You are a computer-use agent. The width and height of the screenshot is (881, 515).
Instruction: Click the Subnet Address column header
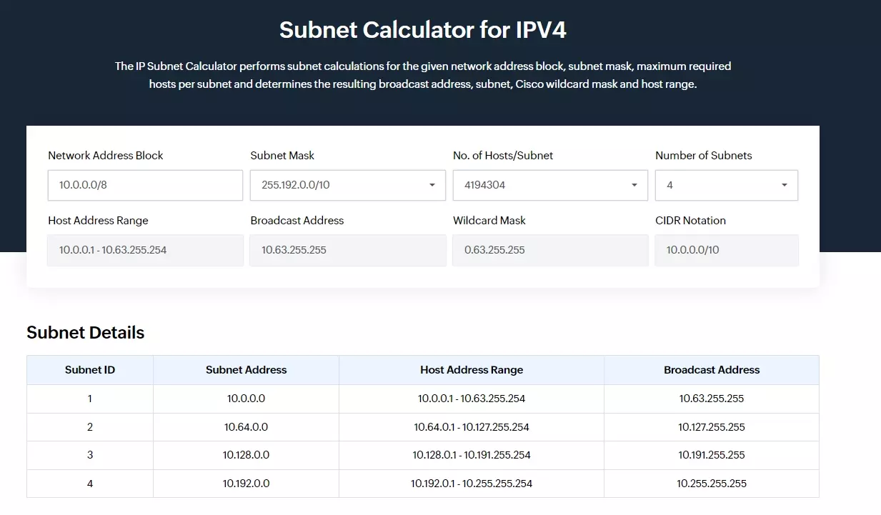[246, 369]
